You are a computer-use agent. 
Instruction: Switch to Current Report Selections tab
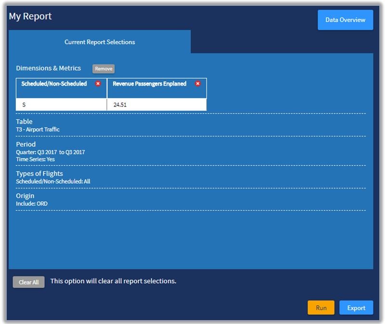[100, 42]
